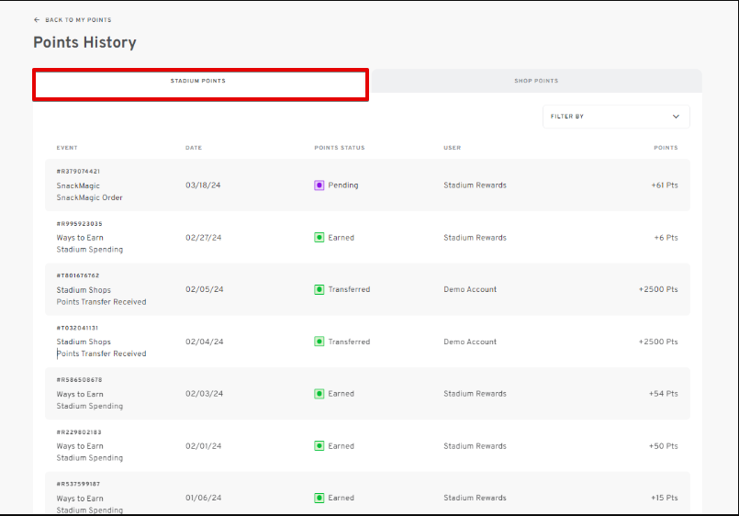Click the Earned status icon dated 02/01/24
Image resolution: width=739 pixels, height=516 pixels.
pos(319,446)
